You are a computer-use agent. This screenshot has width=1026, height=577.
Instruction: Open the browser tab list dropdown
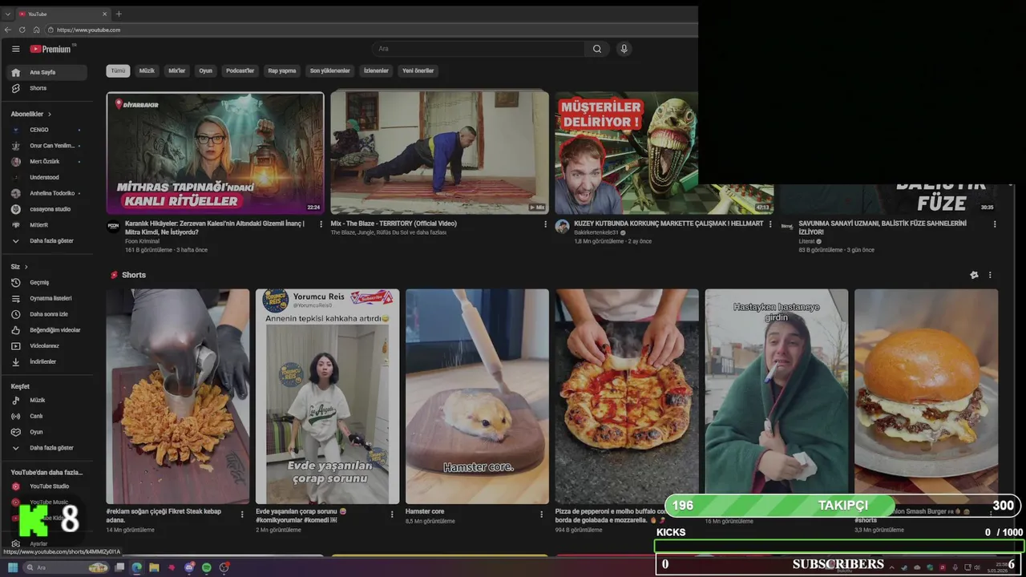click(x=8, y=14)
